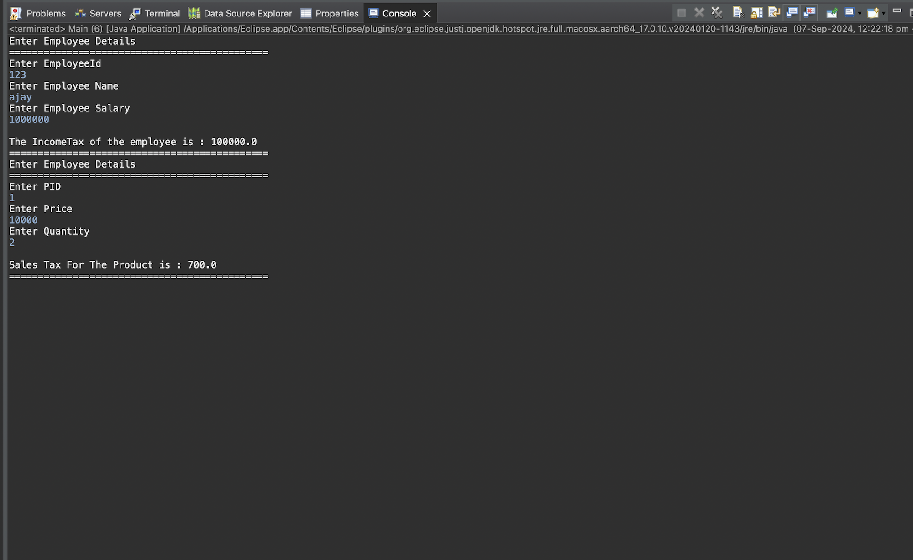Toggle Word Wrap in console

[x=774, y=13]
